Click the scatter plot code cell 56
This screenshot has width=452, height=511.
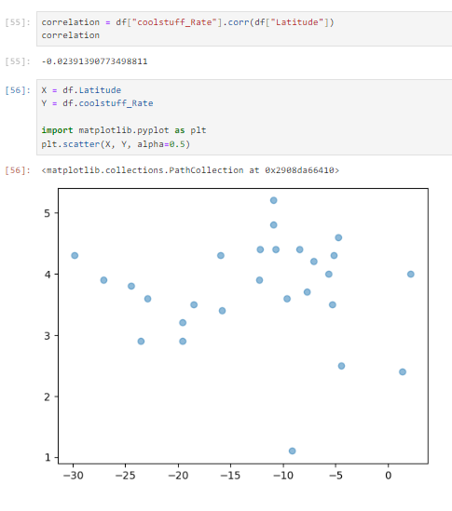pyautogui.click(x=244, y=117)
